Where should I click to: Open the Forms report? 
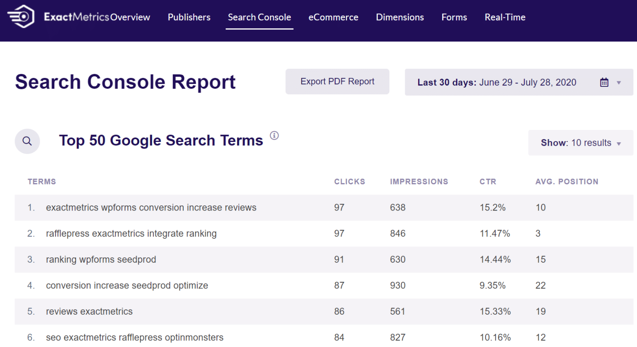(x=454, y=17)
